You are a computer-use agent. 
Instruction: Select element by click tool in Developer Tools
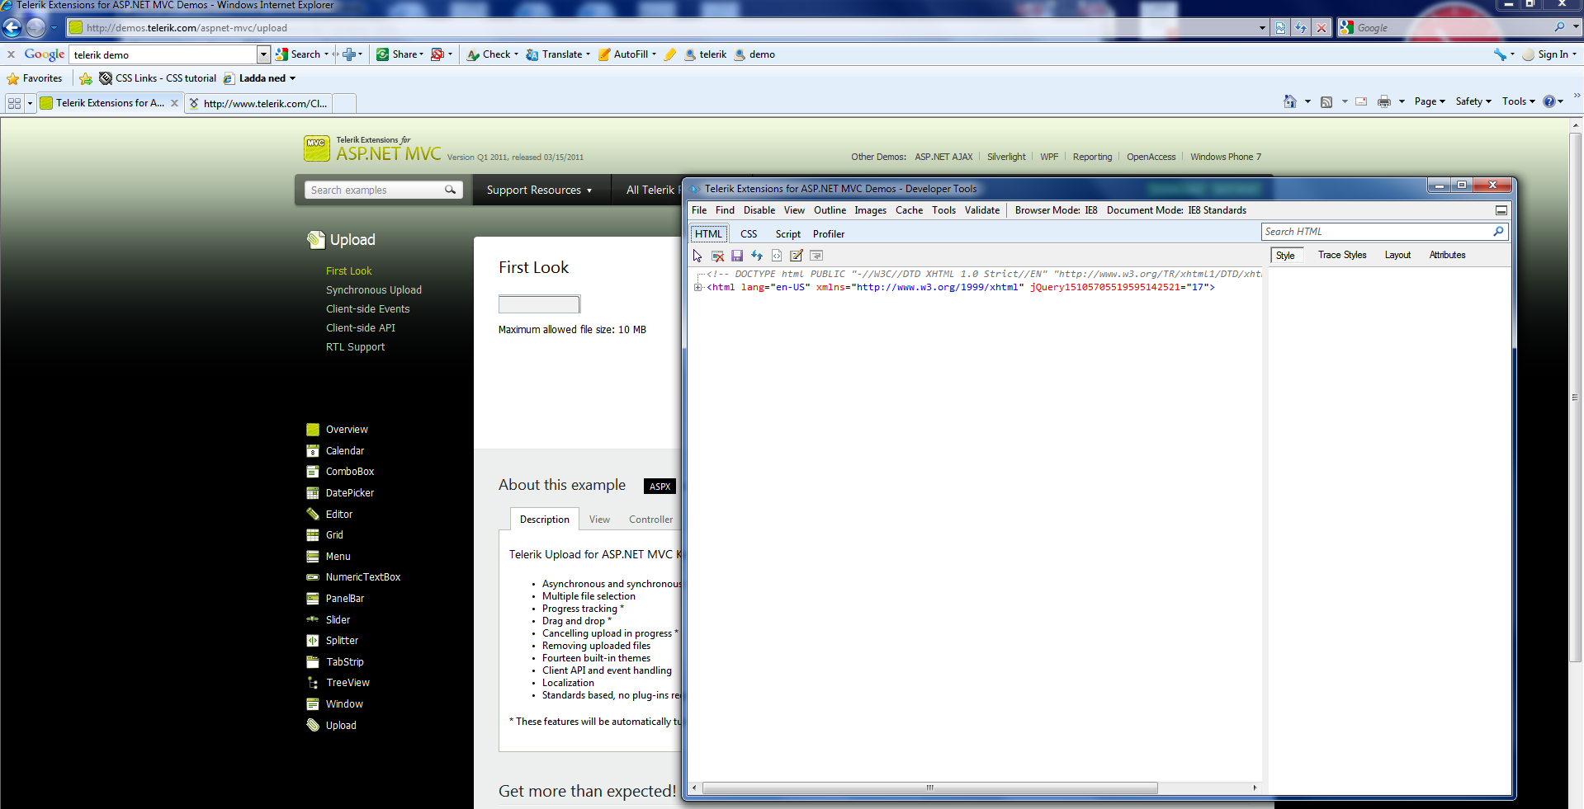pos(697,256)
